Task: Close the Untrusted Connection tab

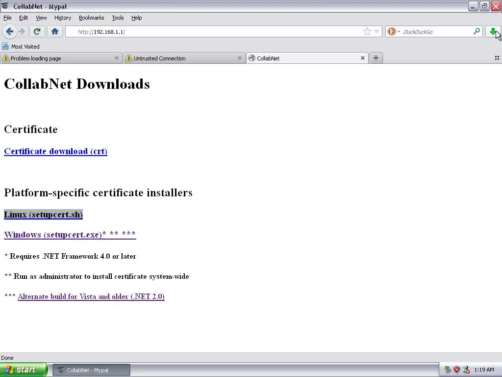Action: pos(239,58)
